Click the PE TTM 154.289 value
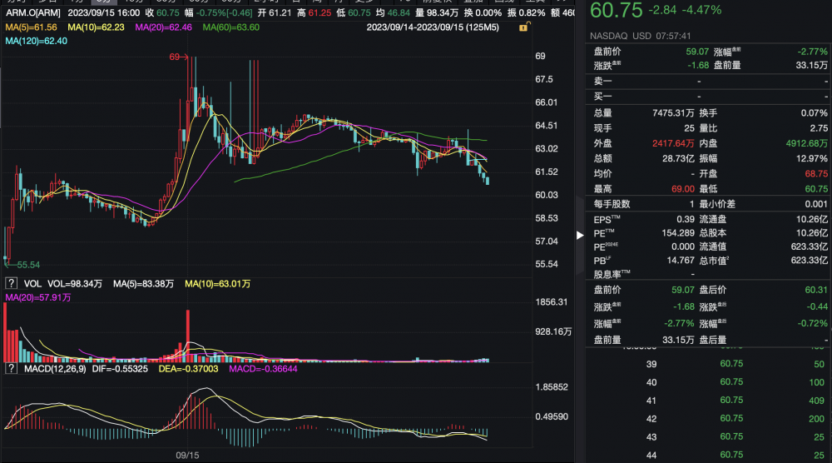Image resolution: width=832 pixels, height=463 pixels. [x=678, y=233]
